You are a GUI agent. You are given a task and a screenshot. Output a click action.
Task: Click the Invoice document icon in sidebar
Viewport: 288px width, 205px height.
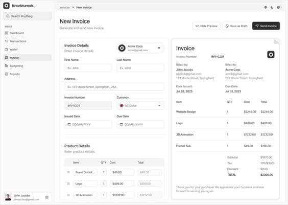(x=7, y=58)
